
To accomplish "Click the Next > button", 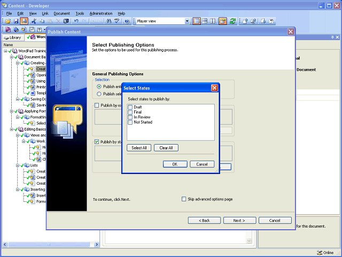I will point(239,221).
